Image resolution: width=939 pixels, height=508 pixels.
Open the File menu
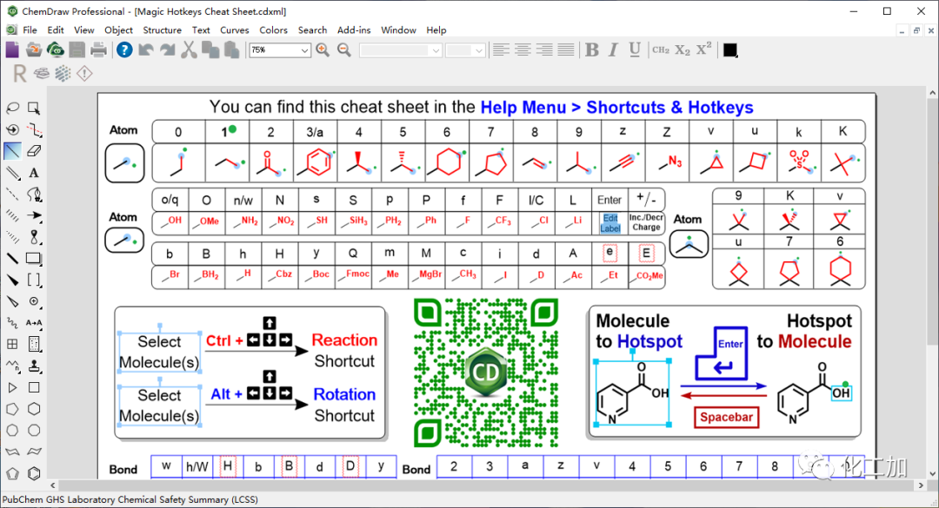click(30, 30)
